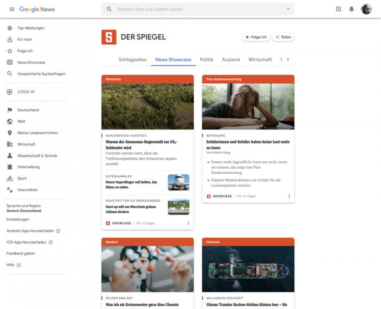Image resolution: width=381 pixels, height=309 pixels.
Task: Open the hamburger main menu
Action: point(12,9)
